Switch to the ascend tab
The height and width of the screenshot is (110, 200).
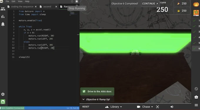47,6
